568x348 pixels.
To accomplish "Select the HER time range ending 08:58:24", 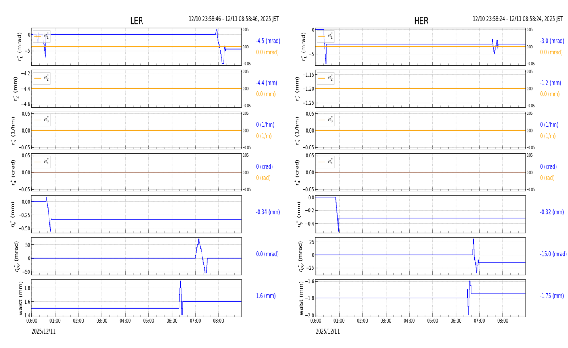I will tap(518, 19).
